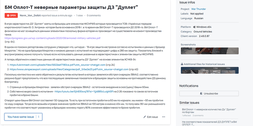
Task: Click the Labels value Not applied
Action: (x=197, y=14)
